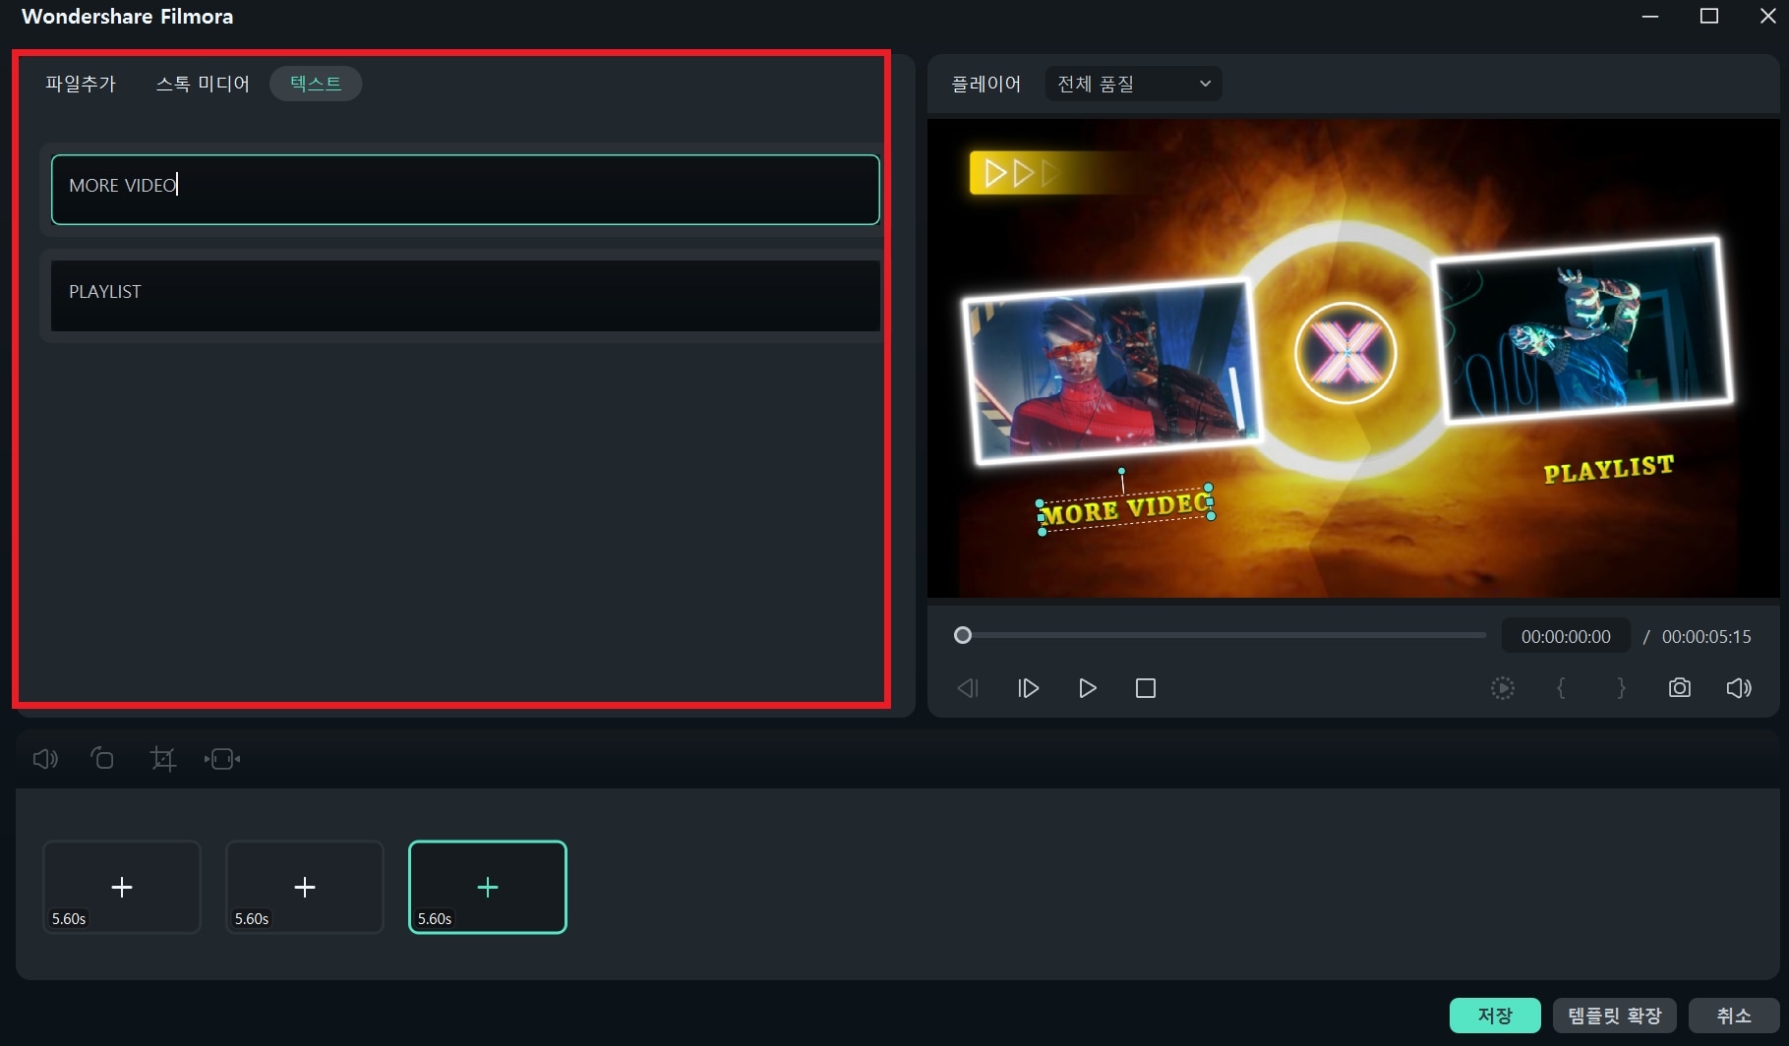Close the Filmora window
The image size is (1789, 1046).
[x=1767, y=17]
